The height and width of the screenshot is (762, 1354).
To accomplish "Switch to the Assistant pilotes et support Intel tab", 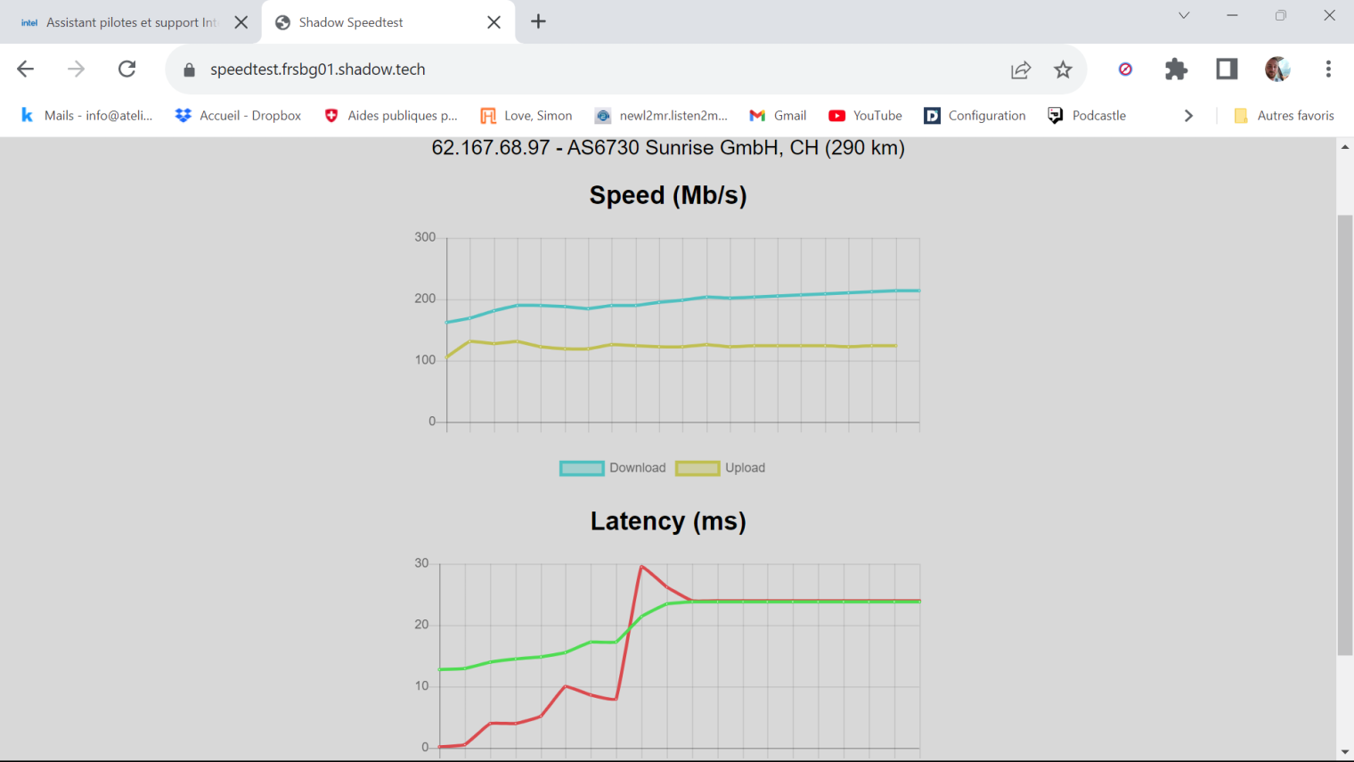I will pos(131,22).
